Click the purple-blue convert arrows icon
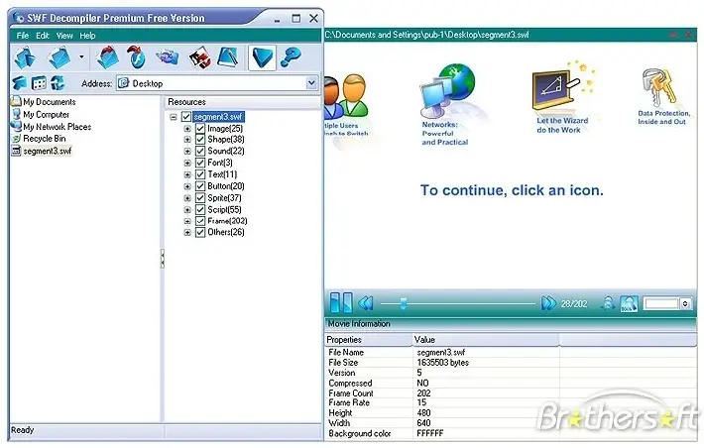The image size is (704, 448). [x=167, y=57]
